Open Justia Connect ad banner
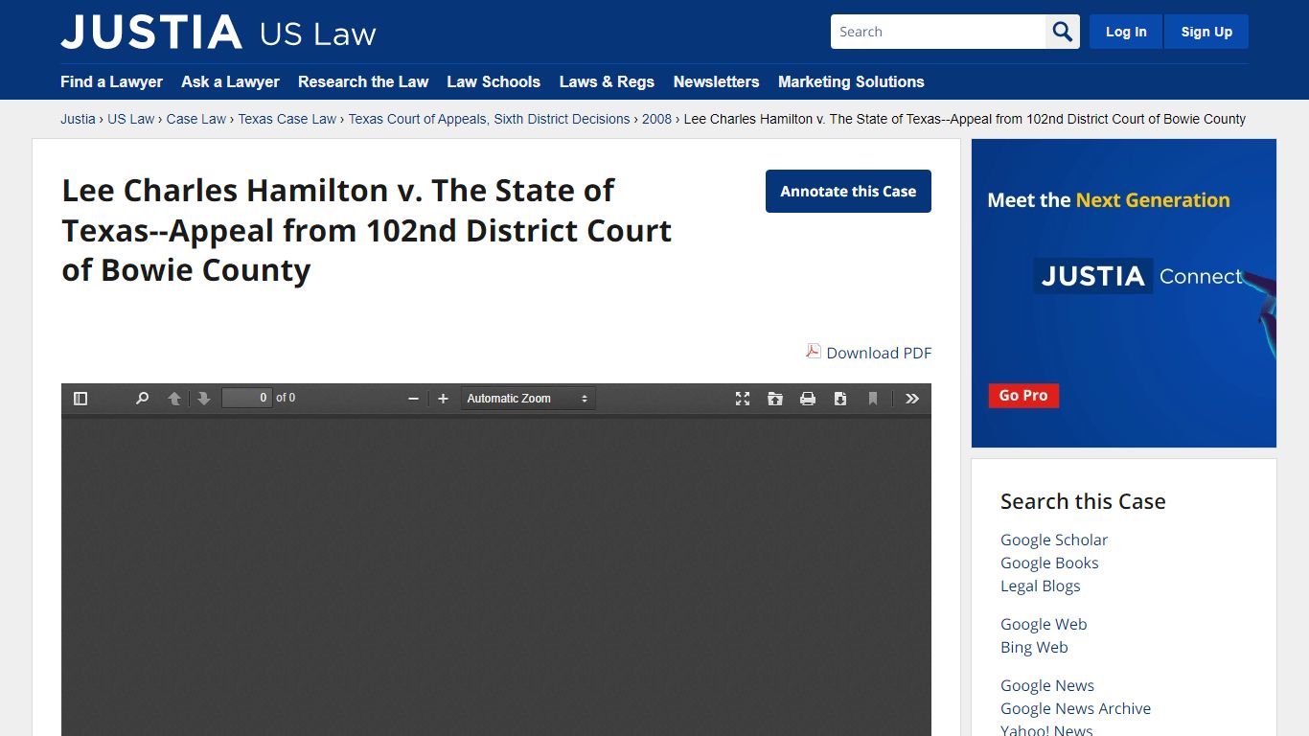Image resolution: width=1309 pixels, height=736 pixels. coord(1124,293)
